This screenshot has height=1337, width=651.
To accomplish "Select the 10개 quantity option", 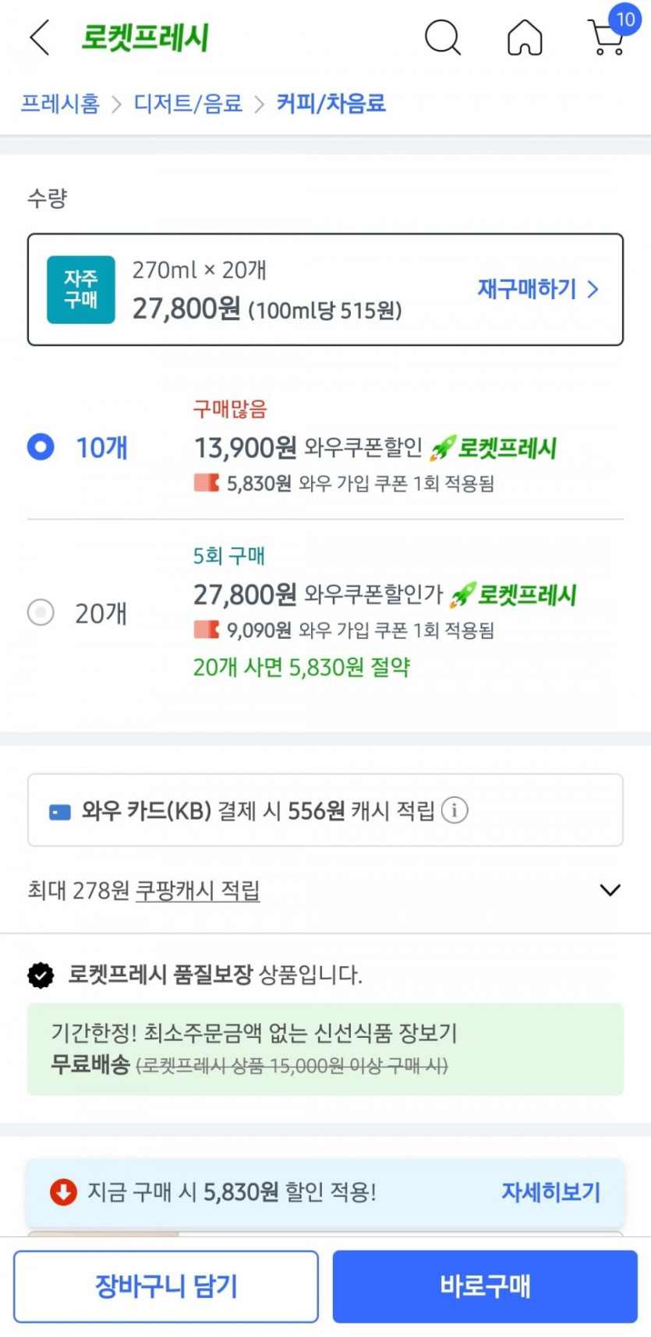I will click(x=41, y=447).
